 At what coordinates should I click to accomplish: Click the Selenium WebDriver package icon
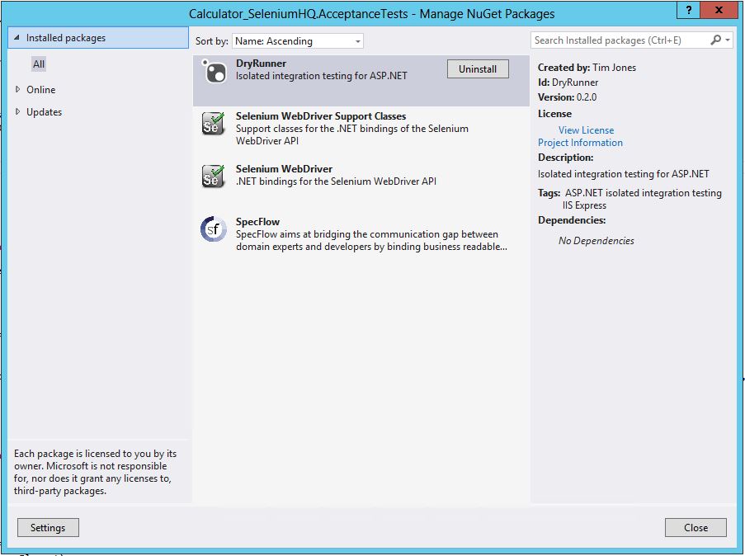coord(213,177)
